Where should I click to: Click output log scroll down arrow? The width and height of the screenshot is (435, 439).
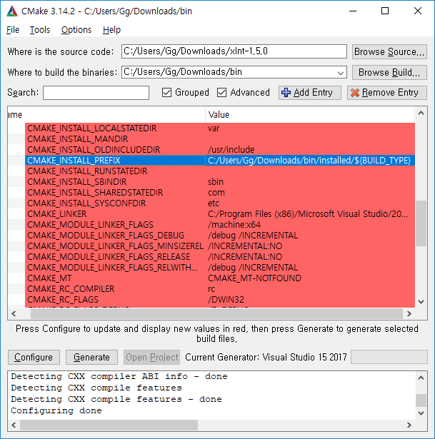pos(421,413)
